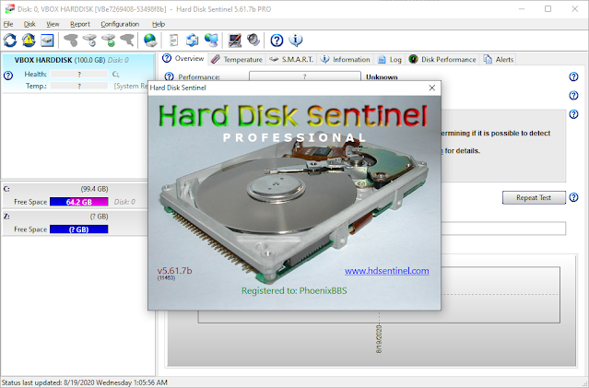The image size is (589, 388).
Task: Click the Performance bar showing ?
Action: point(305,76)
